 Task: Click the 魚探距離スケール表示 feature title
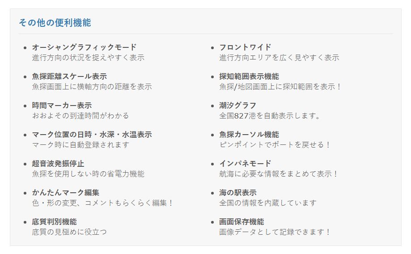point(69,76)
